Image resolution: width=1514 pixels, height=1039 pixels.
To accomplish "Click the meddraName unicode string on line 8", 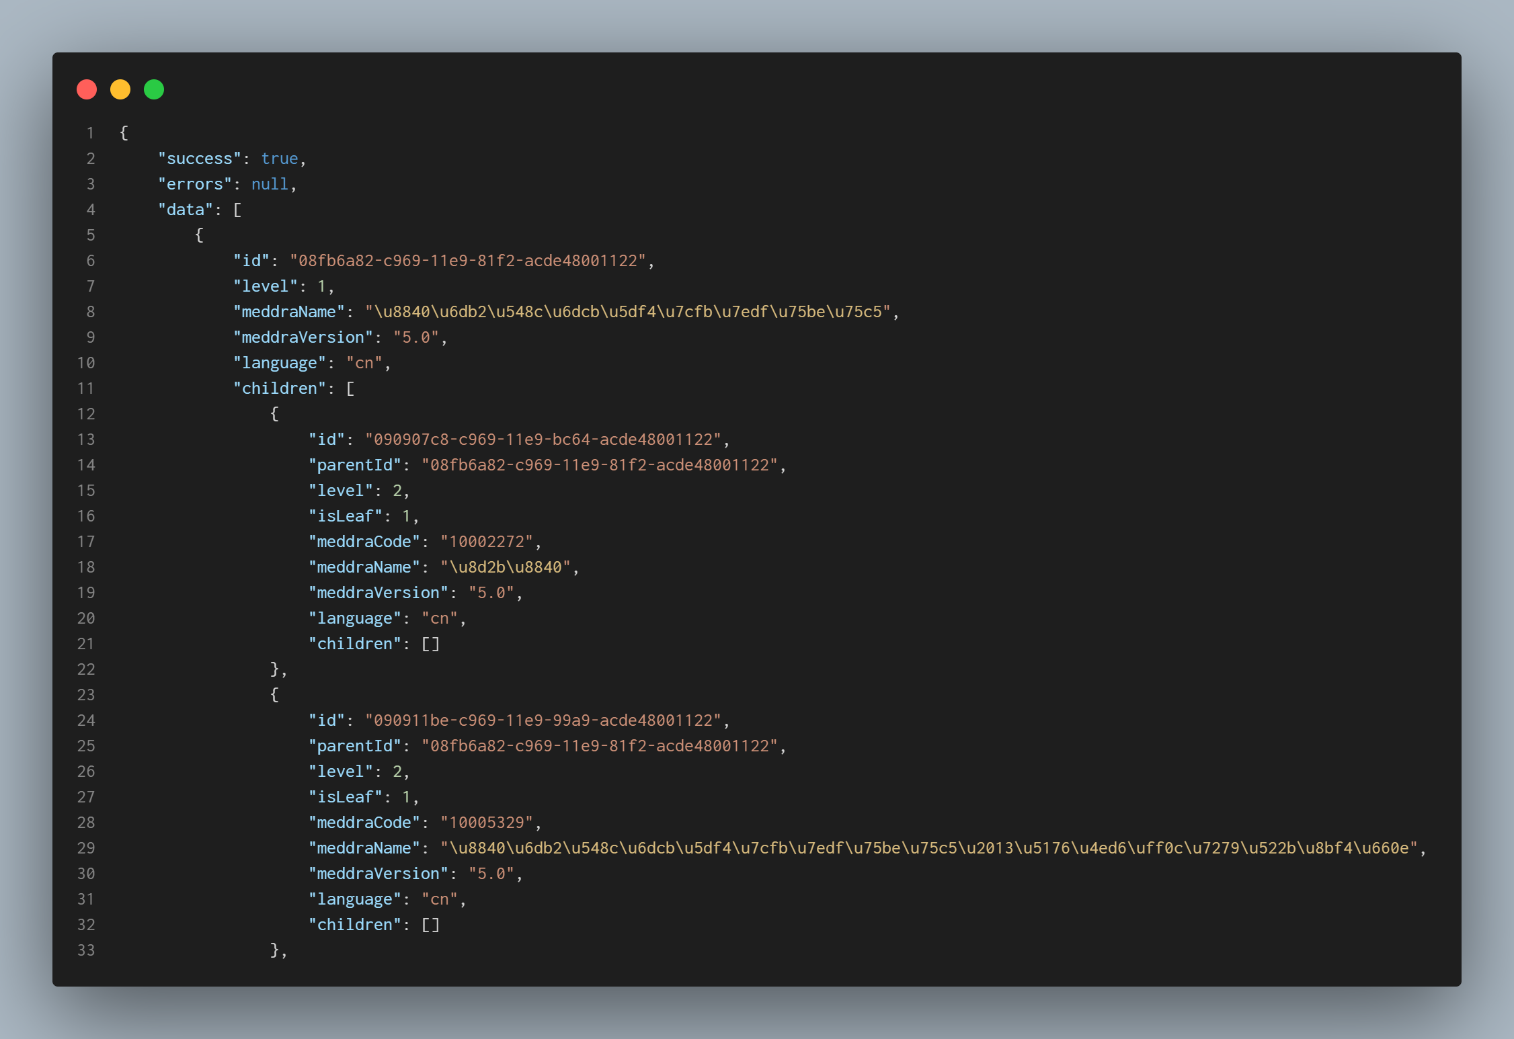I will tap(628, 312).
